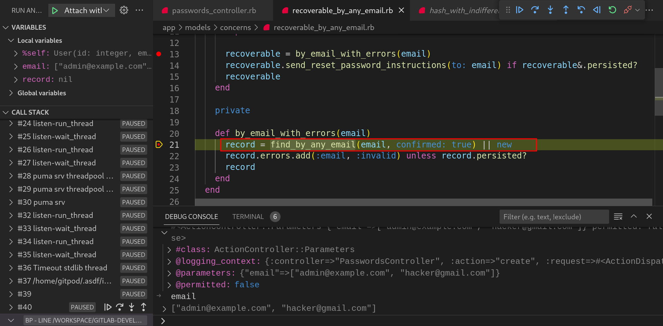Expand @parameters in debug console

point(169,273)
